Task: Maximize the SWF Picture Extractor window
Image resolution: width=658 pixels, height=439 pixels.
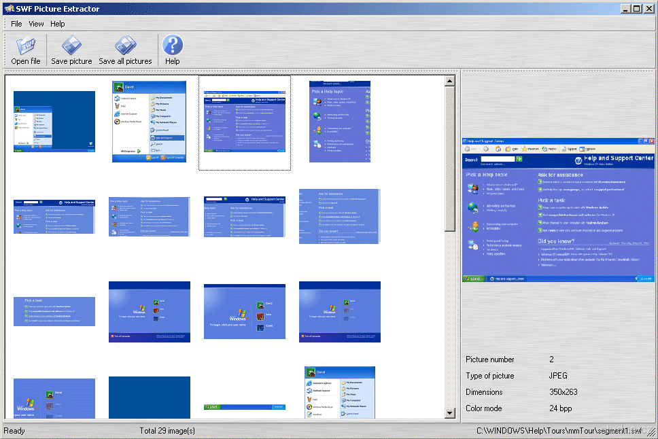Action: click(x=636, y=8)
